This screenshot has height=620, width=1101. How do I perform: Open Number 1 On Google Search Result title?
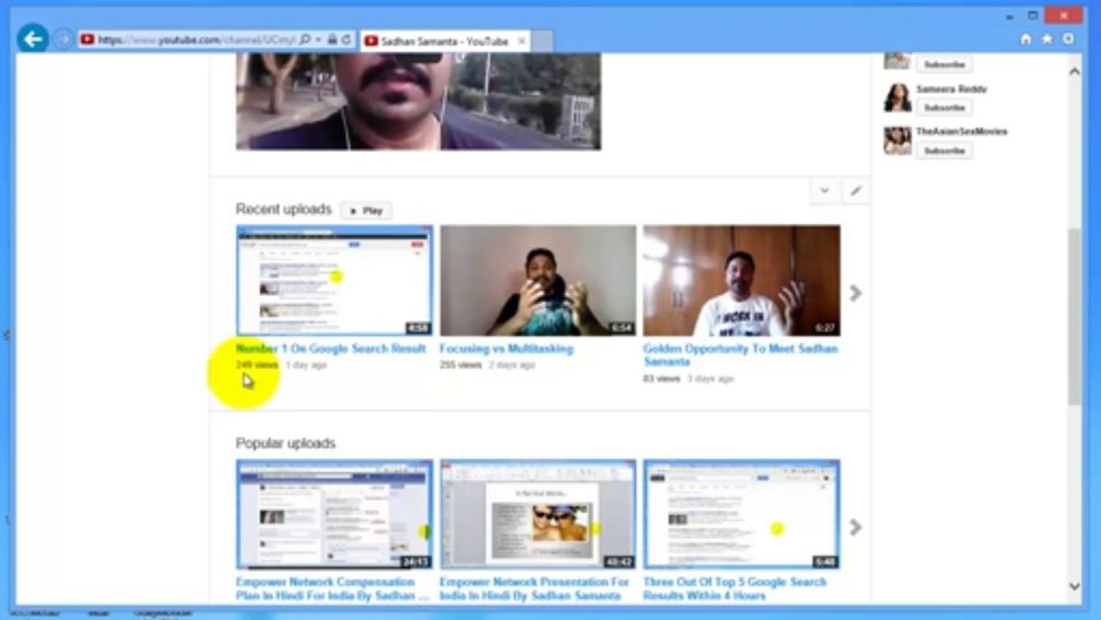point(331,349)
